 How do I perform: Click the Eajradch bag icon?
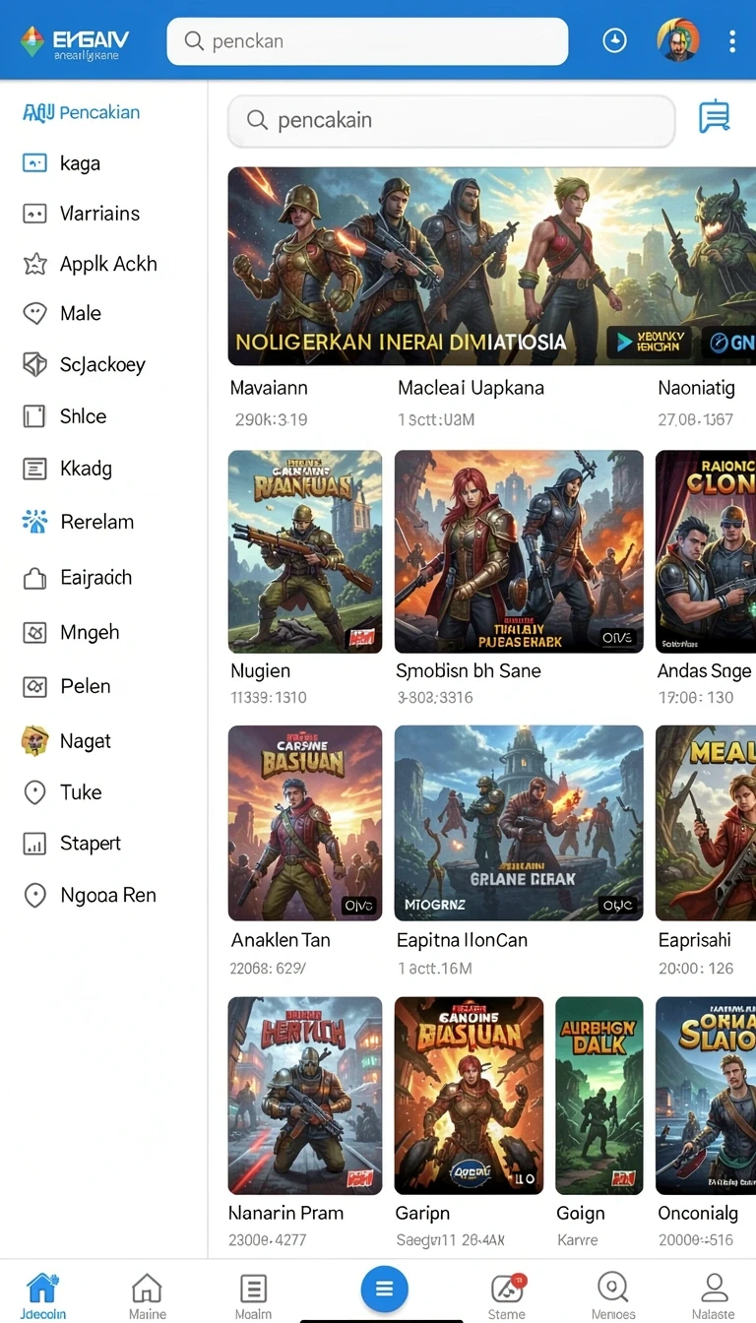click(x=34, y=578)
